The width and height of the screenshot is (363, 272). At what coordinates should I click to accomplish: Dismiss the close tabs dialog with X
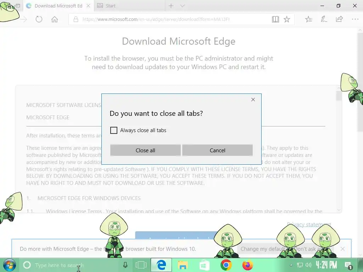[x=253, y=100]
